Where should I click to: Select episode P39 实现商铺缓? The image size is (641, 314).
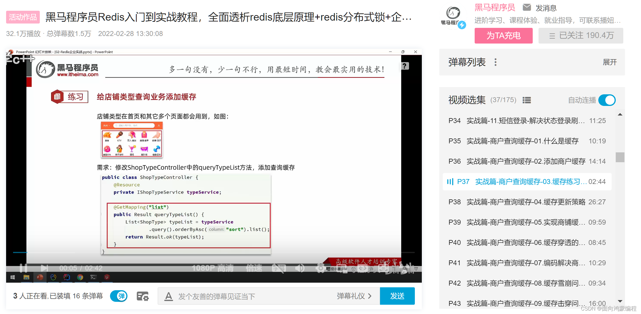[527, 222]
